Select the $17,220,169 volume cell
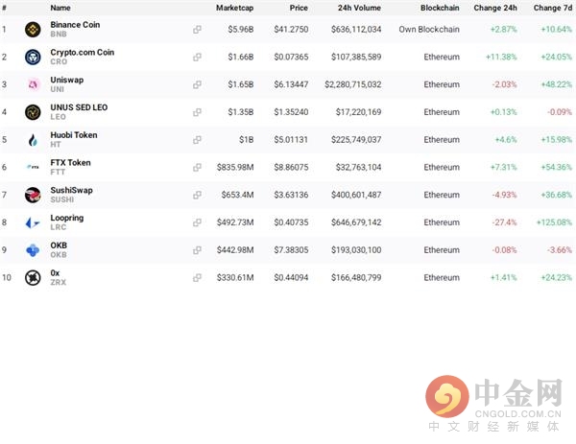 point(358,112)
